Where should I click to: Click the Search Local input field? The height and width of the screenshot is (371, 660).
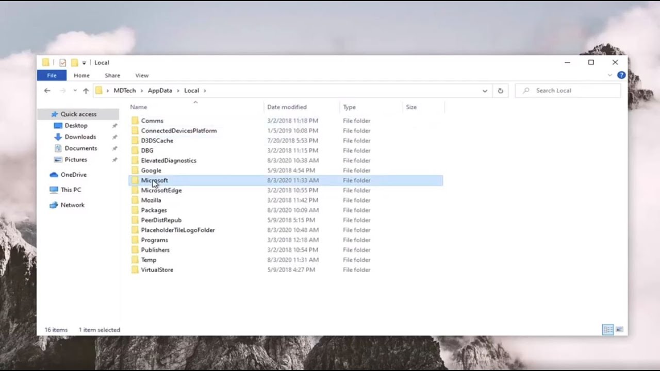568,91
